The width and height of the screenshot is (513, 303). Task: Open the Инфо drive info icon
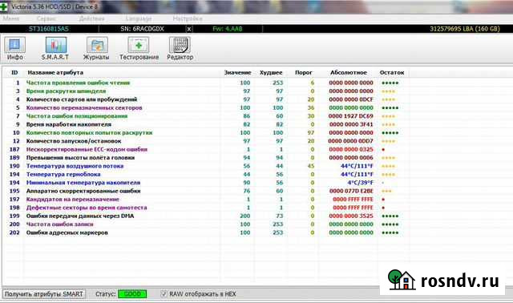click(14, 48)
